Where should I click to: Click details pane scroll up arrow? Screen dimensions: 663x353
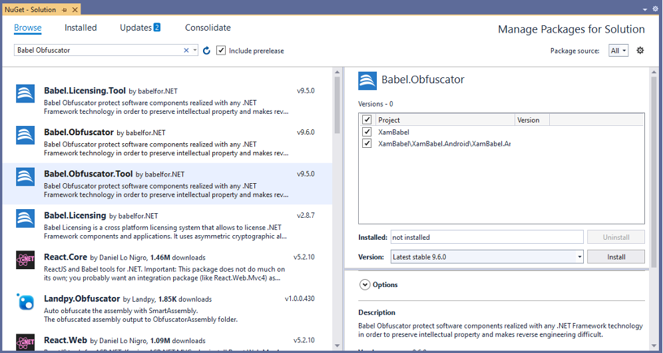click(654, 72)
